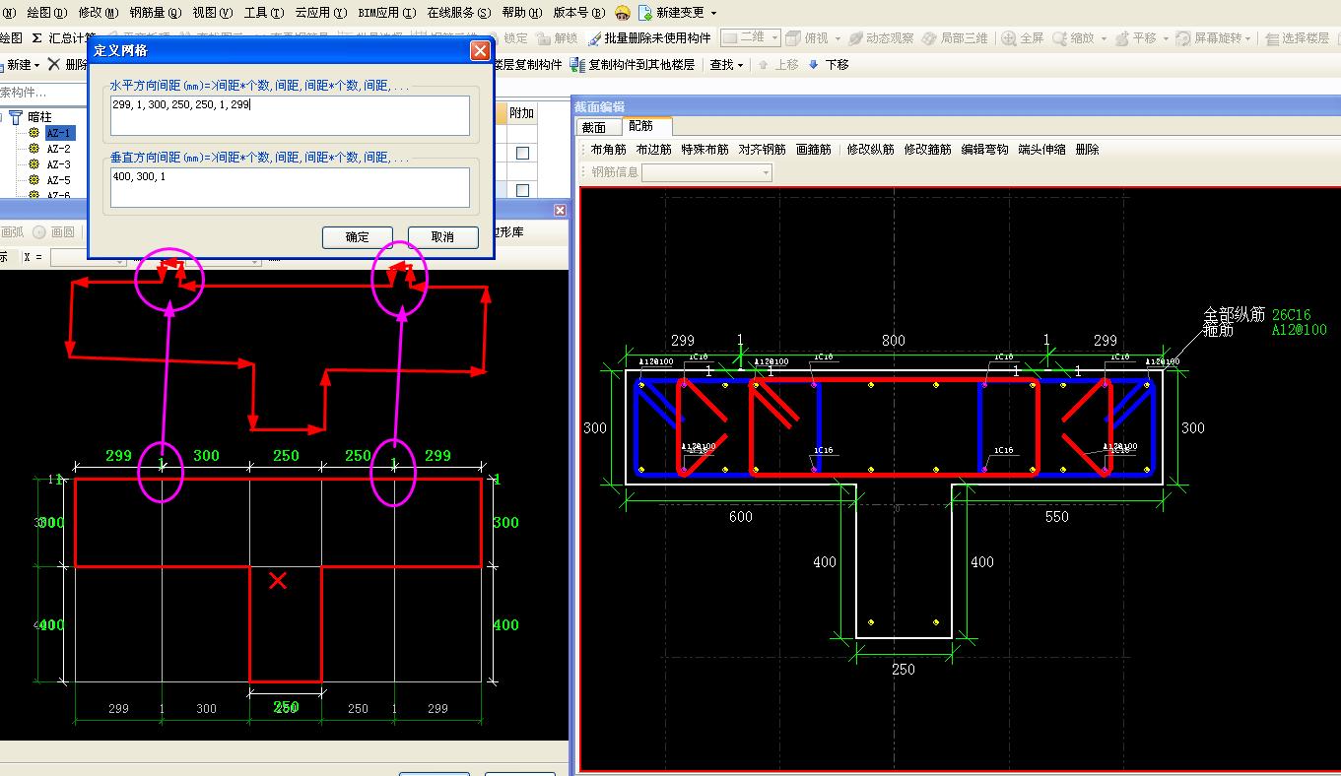The image size is (1341, 776).
Task: Click 对齐钢筋 in section editor toolbar
Action: pyautogui.click(x=762, y=150)
